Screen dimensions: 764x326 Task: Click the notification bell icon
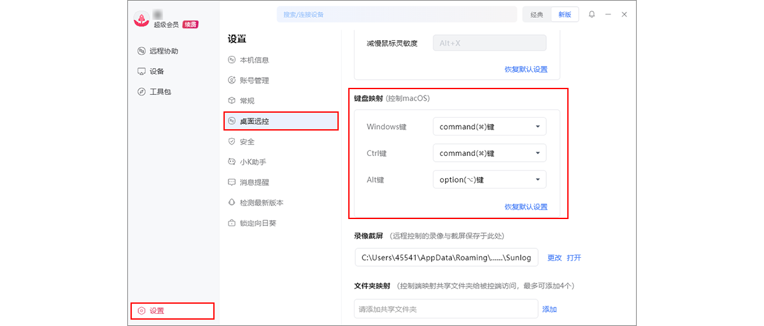(x=592, y=14)
